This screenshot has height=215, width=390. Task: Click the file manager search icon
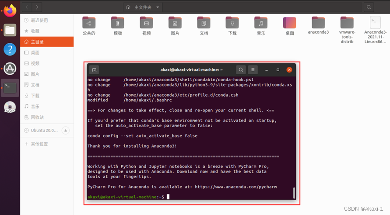click(x=369, y=7)
